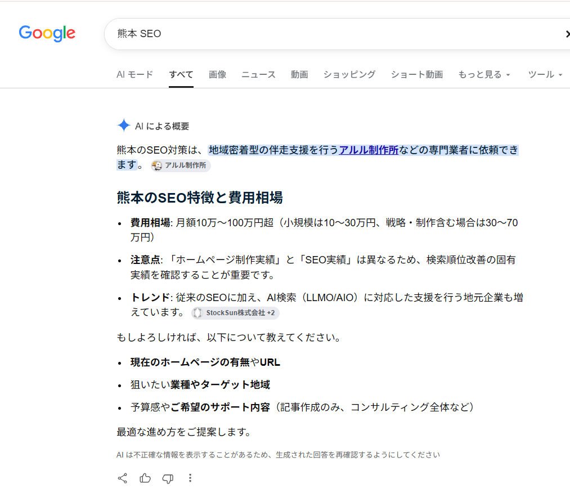
Task: Click the アルル制作所 source chip icon
Action: (157, 165)
